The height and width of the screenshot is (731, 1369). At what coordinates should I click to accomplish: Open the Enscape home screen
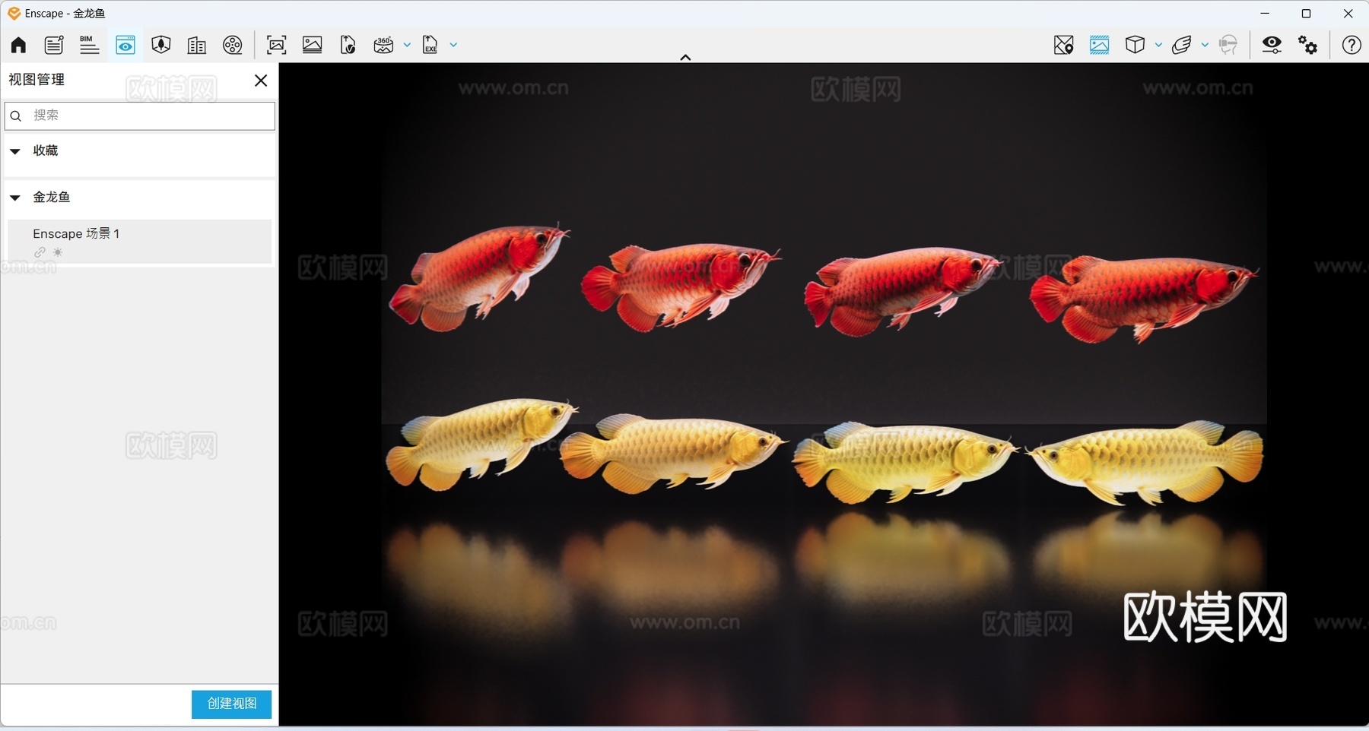tap(17, 45)
